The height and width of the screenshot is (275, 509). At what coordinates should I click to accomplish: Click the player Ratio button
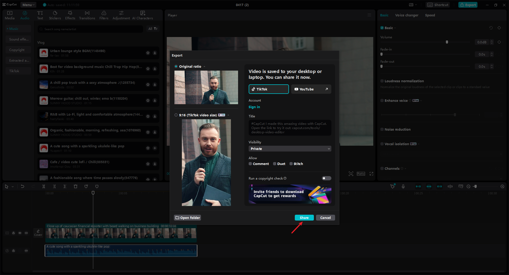click(361, 174)
